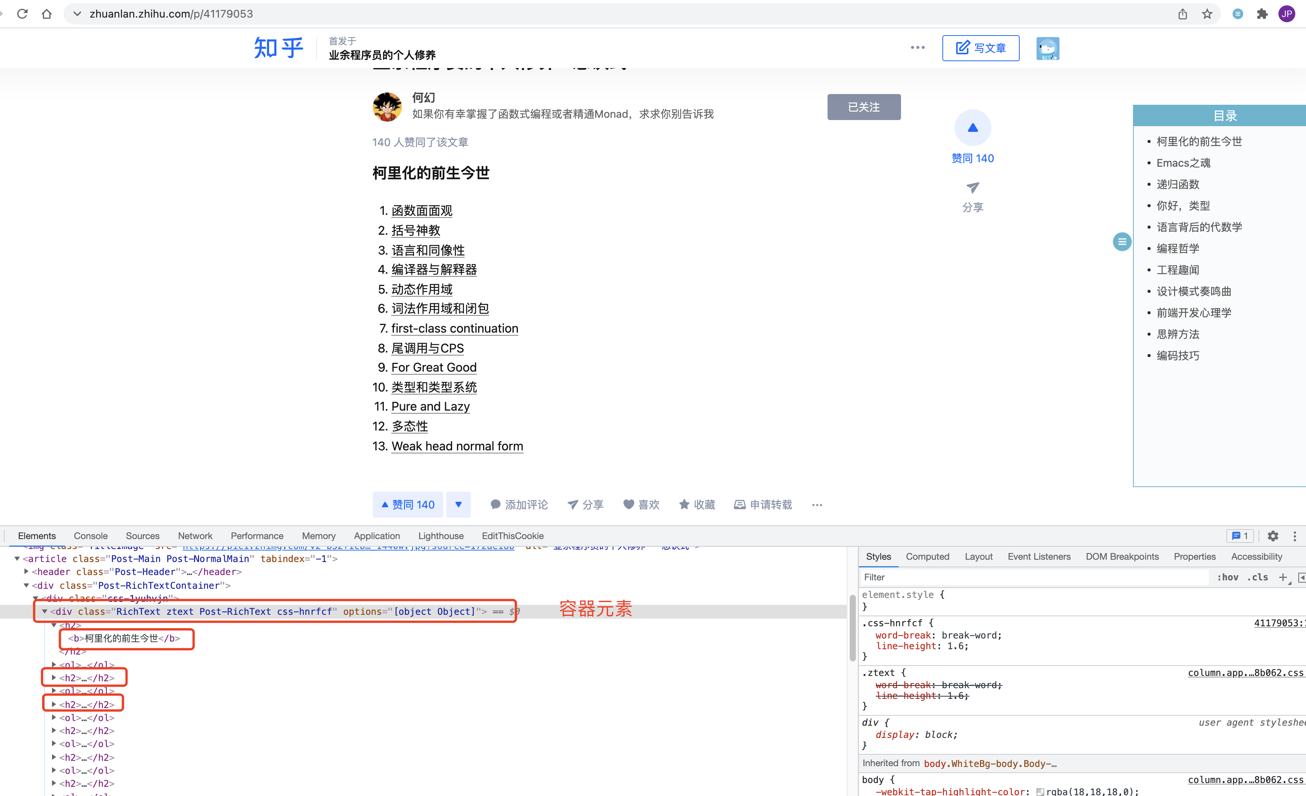The image size is (1306, 796).
Task: Click the comment 添加评论 icon
Action: point(495,505)
